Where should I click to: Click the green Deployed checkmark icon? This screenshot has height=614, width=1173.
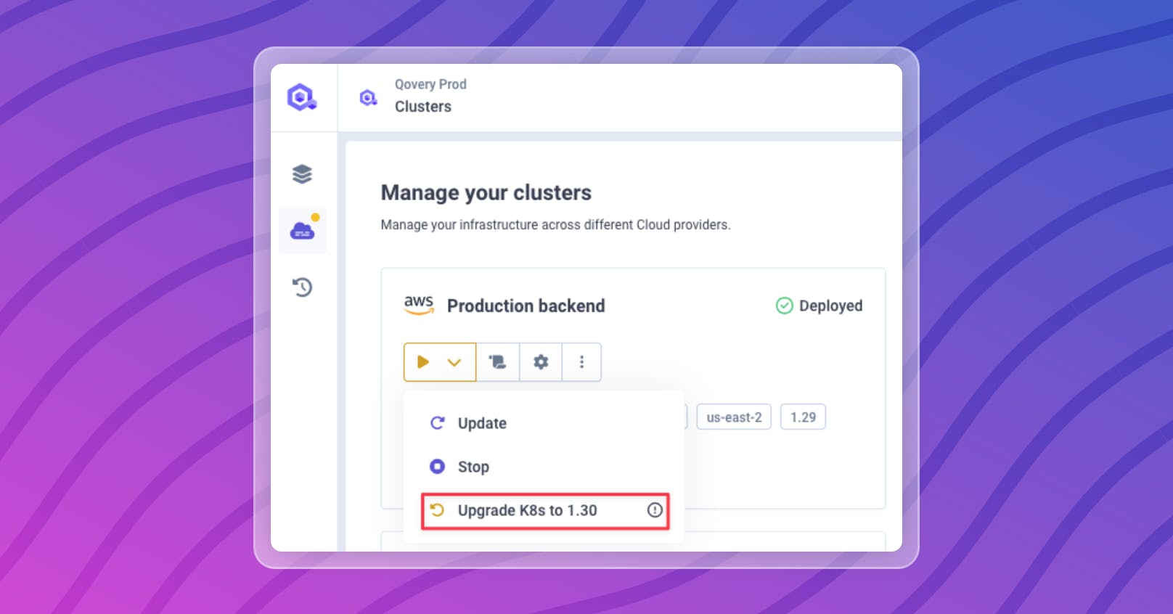point(785,306)
